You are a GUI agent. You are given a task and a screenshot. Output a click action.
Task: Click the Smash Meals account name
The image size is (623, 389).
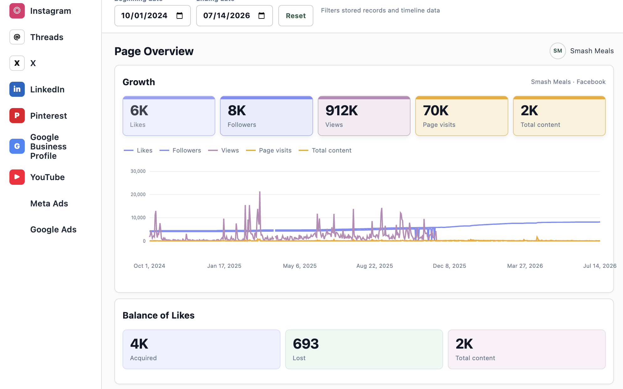click(x=592, y=51)
